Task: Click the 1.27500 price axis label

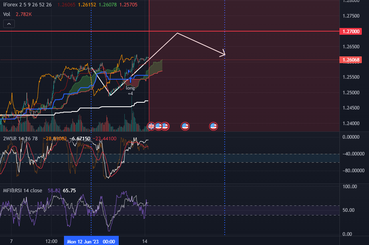Action: point(351,16)
